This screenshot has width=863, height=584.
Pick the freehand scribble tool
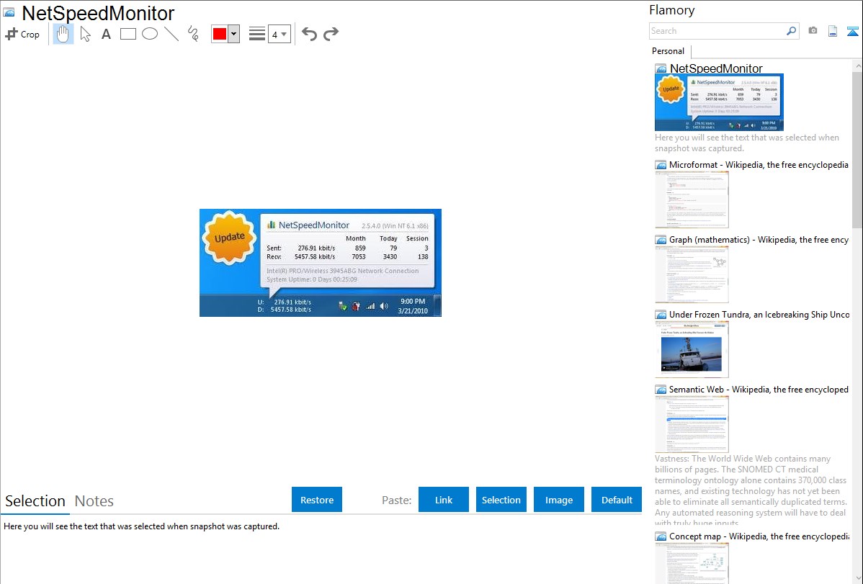[193, 34]
